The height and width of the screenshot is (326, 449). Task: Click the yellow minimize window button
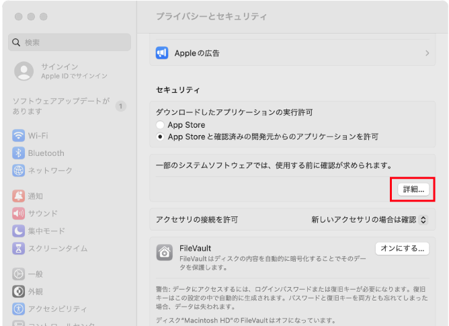31,17
